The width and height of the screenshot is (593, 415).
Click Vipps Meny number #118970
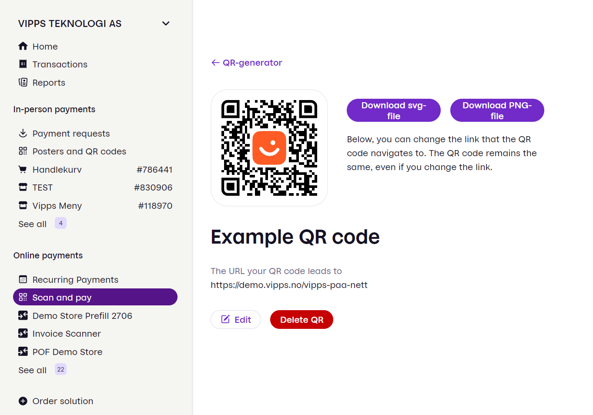[155, 206]
